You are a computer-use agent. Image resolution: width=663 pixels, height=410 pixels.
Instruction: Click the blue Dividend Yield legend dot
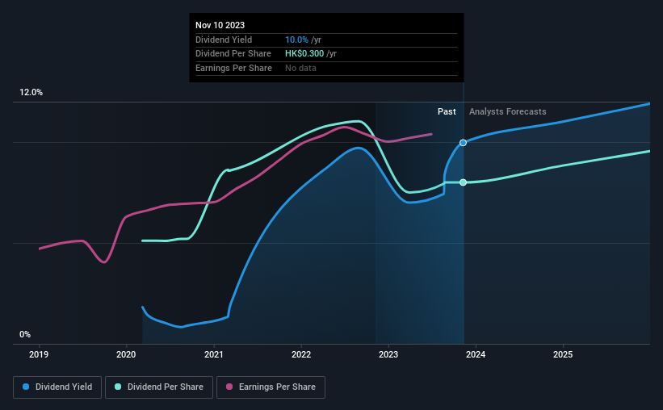tap(26, 387)
